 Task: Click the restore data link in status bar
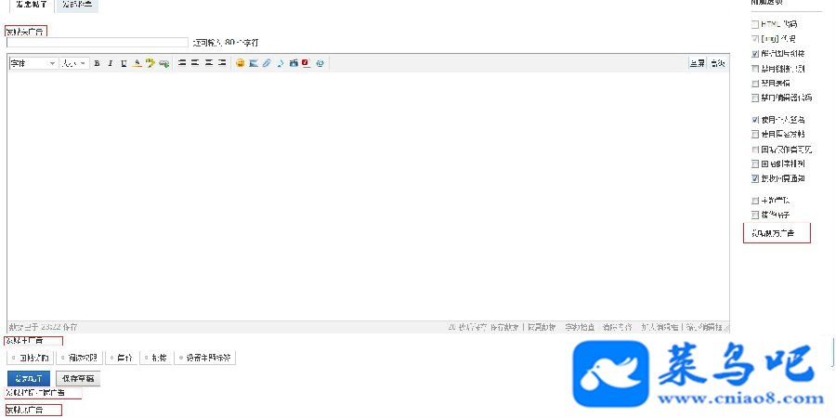coord(542,327)
